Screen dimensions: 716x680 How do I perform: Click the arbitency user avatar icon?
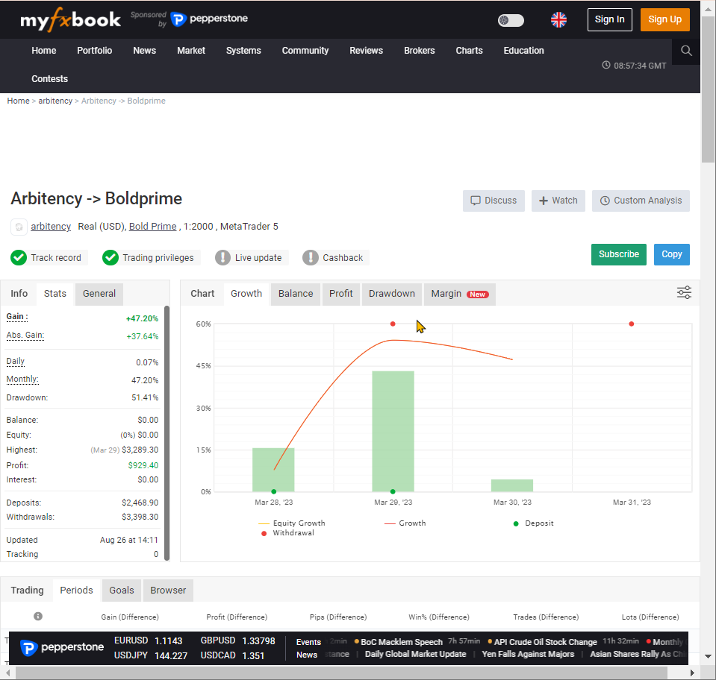[19, 227]
